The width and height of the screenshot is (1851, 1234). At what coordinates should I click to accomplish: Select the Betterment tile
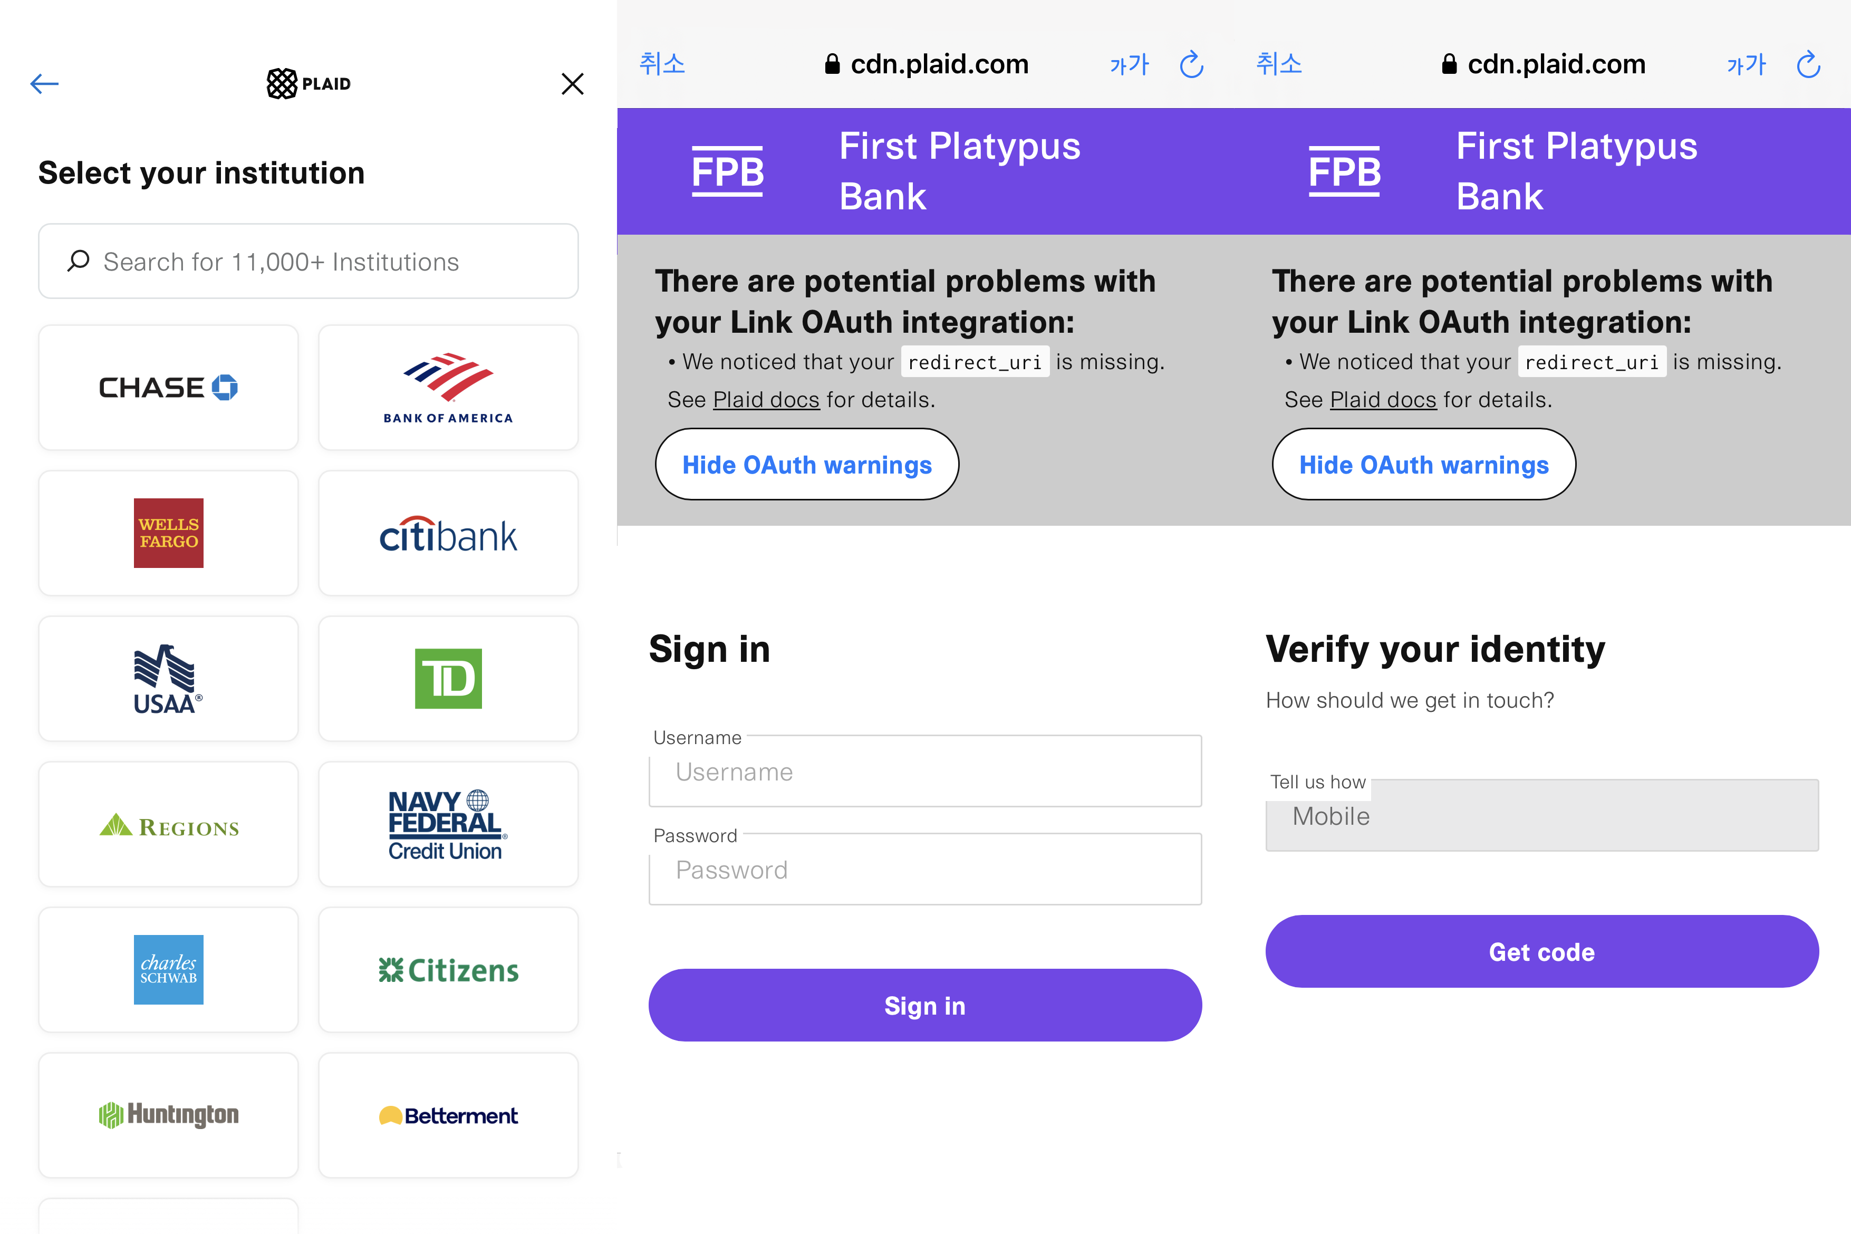click(x=448, y=1115)
